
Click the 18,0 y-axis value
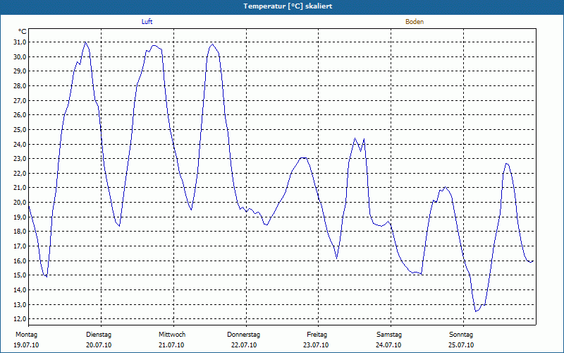(20, 232)
